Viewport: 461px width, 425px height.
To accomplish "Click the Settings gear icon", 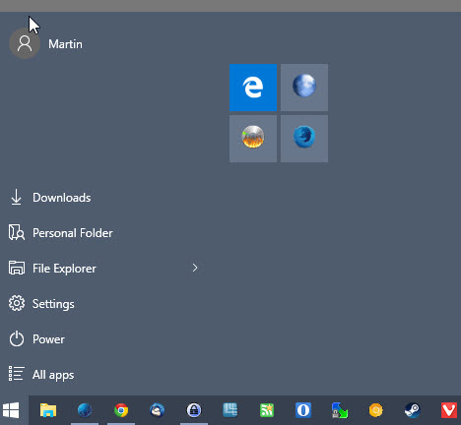I will [x=17, y=303].
